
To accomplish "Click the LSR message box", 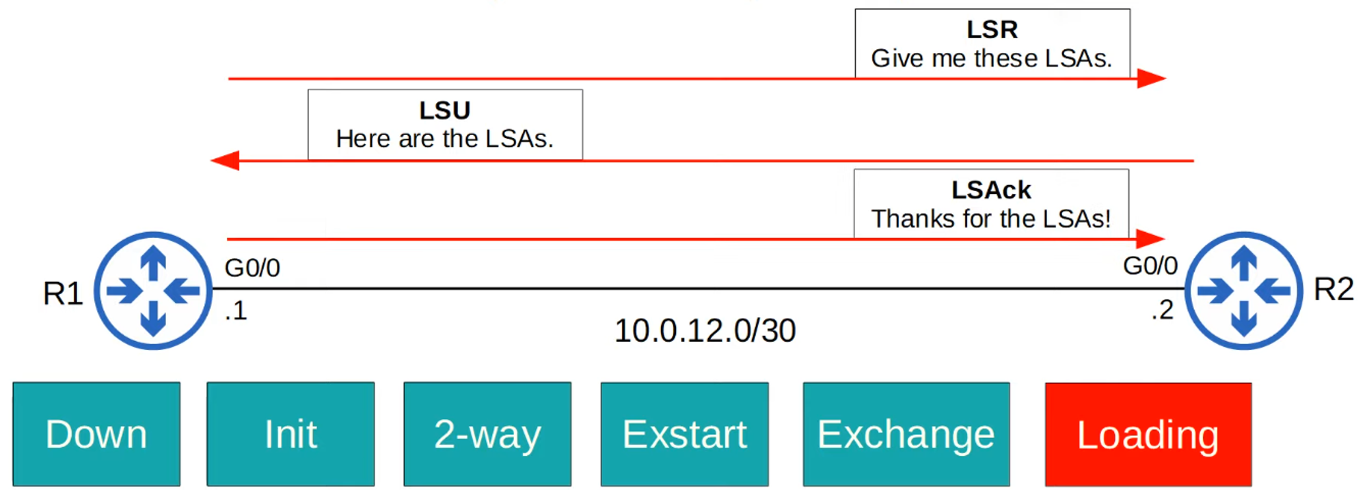I will pos(992,44).
